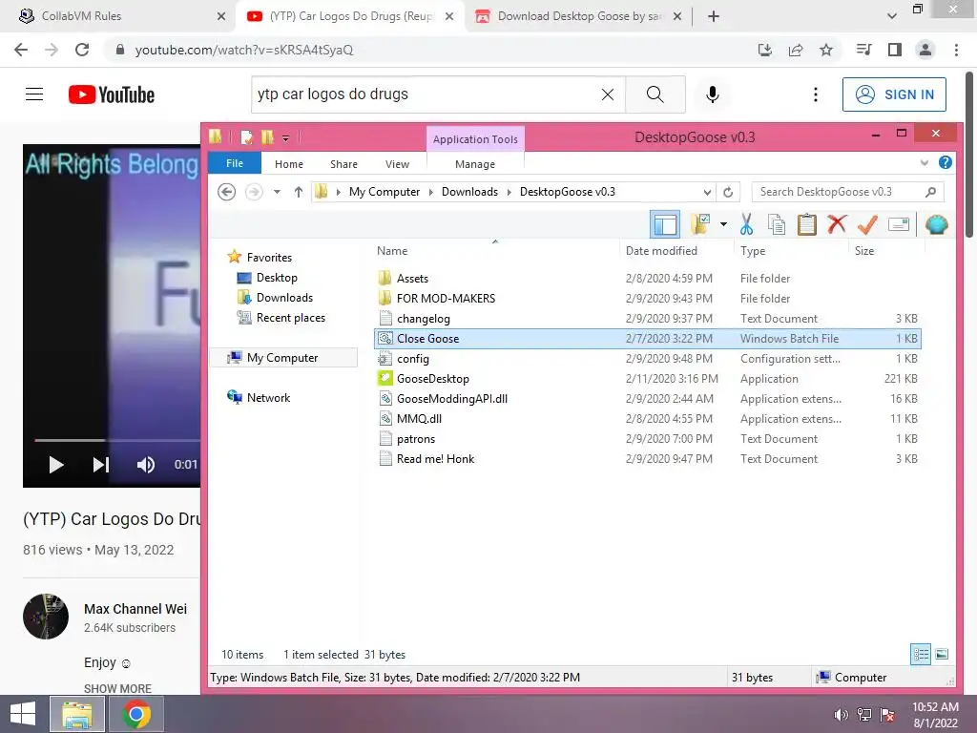
Task: Cut with the scissors toolbar icon
Action: (746, 224)
